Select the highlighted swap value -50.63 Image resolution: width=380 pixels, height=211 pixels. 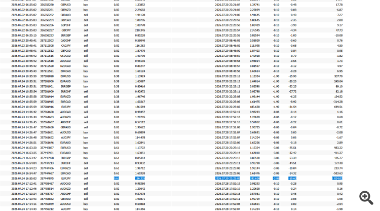click(x=292, y=178)
